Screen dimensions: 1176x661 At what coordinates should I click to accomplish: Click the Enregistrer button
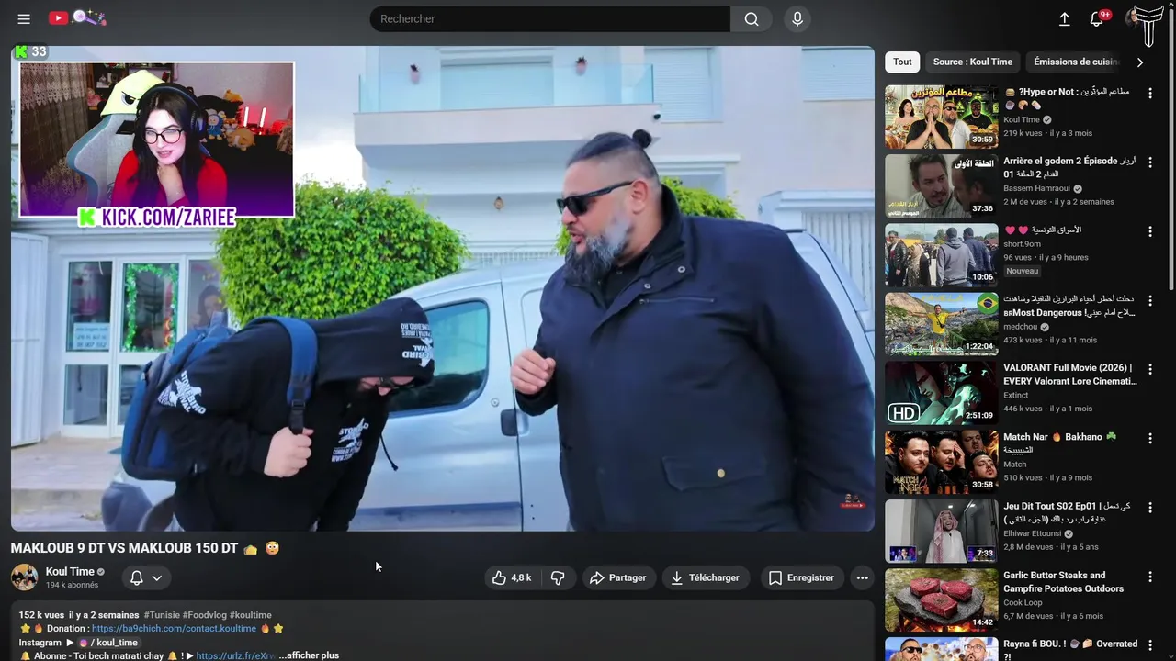pyautogui.click(x=802, y=577)
